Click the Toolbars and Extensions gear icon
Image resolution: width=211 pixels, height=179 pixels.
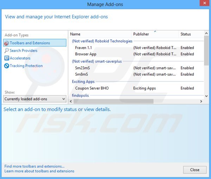click(x=6, y=43)
